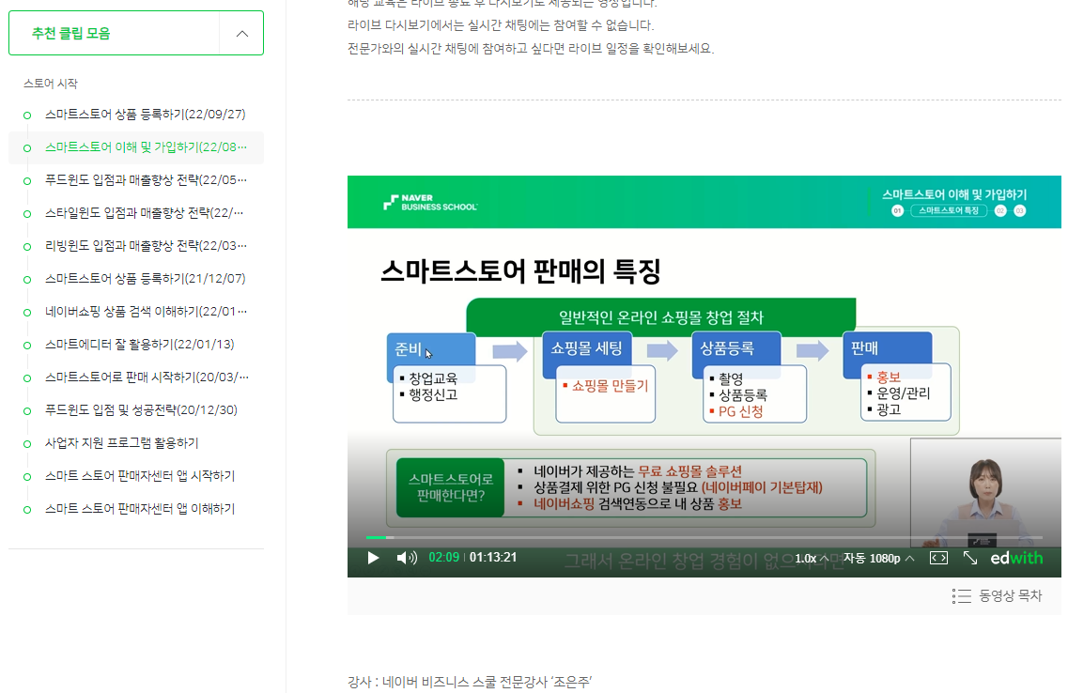Open the 자동 1080p quality menu
The image size is (1068, 693).
878,558
